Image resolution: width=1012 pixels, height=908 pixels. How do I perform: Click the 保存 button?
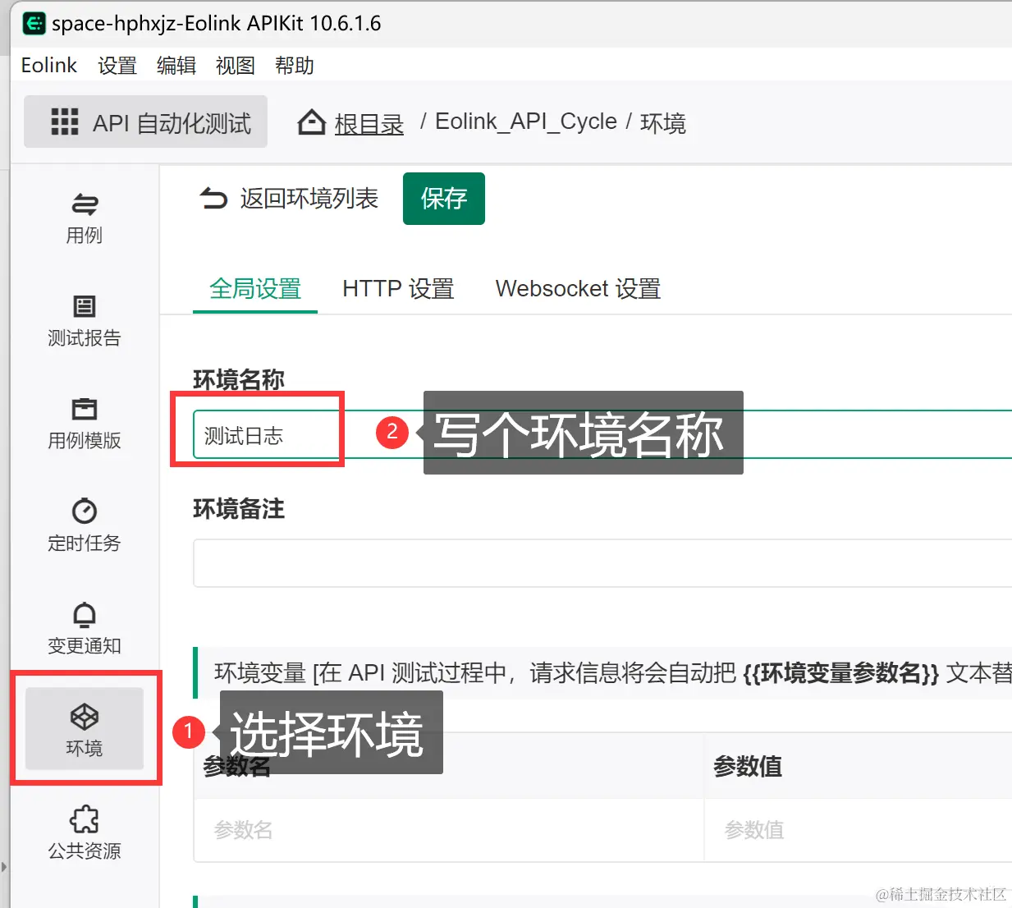tap(444, 198)
